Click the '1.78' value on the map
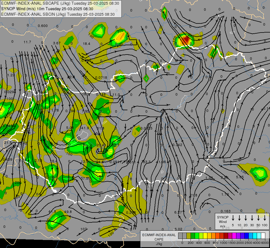This screenshot has width=270, height=248. (x=55, y=110)
